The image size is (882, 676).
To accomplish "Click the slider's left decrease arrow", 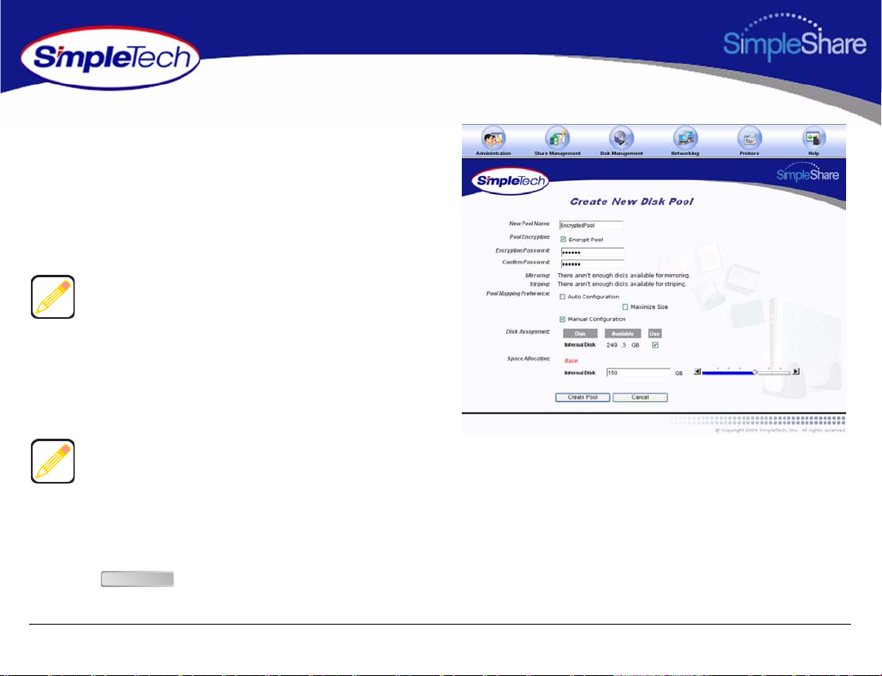I will [698, 372].
